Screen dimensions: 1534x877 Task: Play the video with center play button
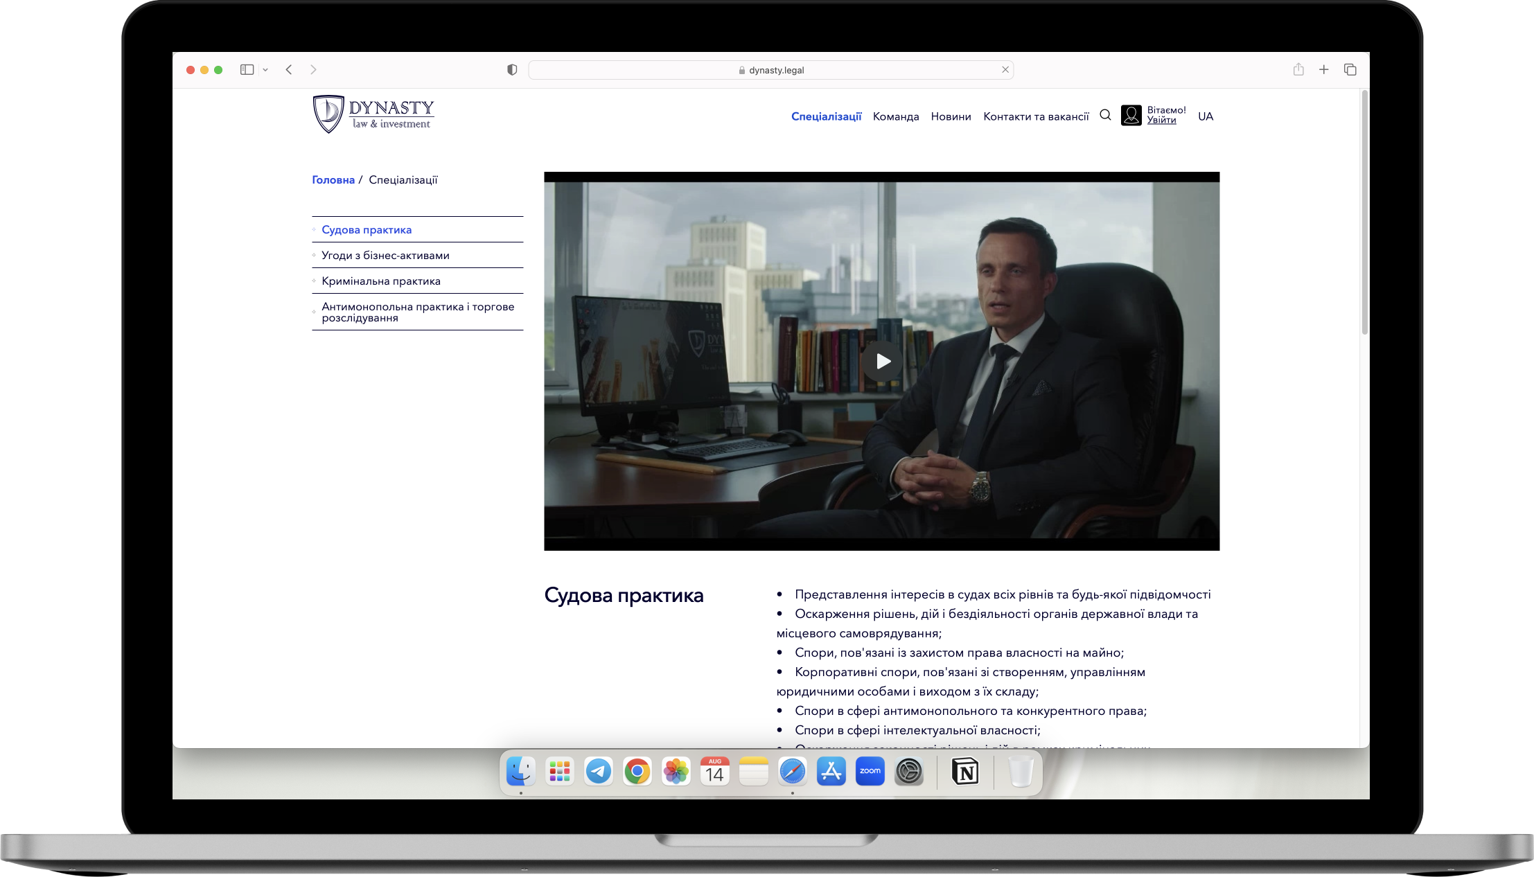(x=882, y=361)
